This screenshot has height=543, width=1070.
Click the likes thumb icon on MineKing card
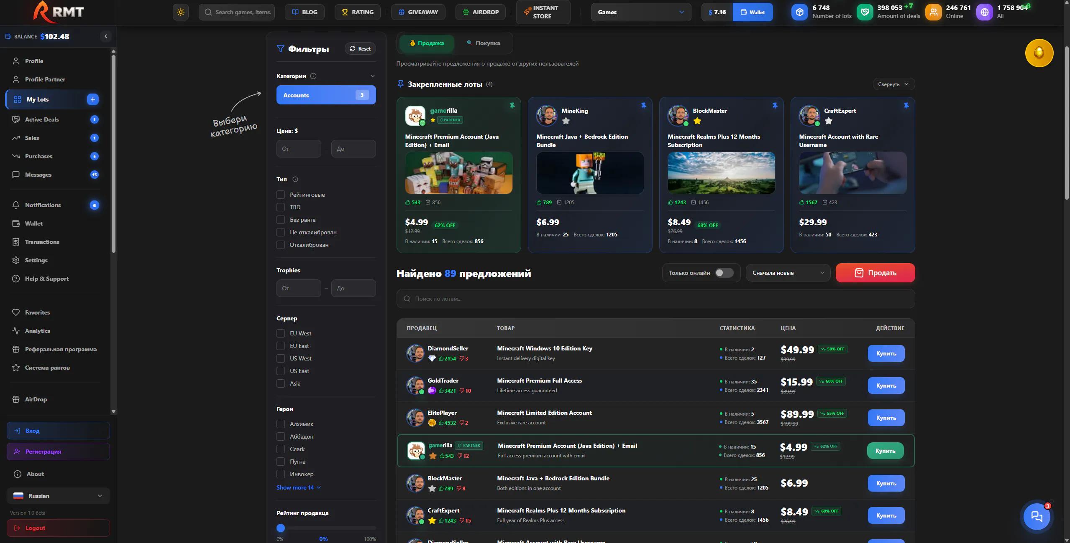pos(539,202)
